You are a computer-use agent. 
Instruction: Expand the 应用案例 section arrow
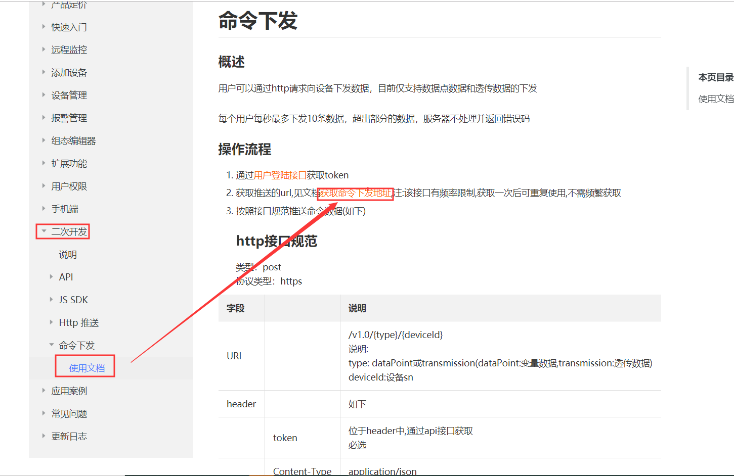pyautogui.click(x=44, y=391)
